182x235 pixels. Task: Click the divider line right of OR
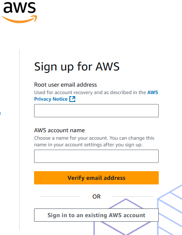click(x=133, y=196)
